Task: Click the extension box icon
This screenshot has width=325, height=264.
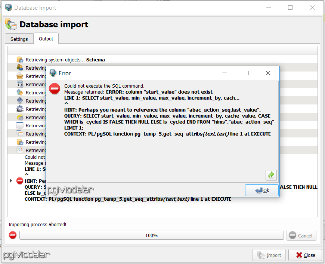Action: click(19, 76)
